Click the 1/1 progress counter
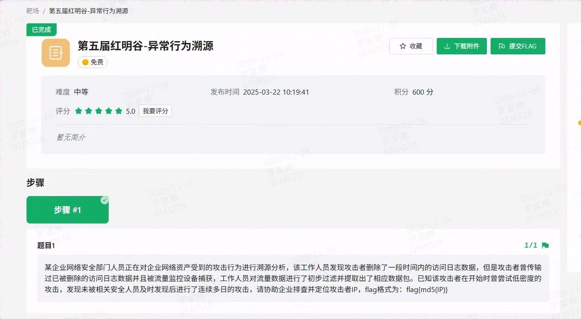The width and height of the screenshot is (581, 319). click(x=531, y=245)
